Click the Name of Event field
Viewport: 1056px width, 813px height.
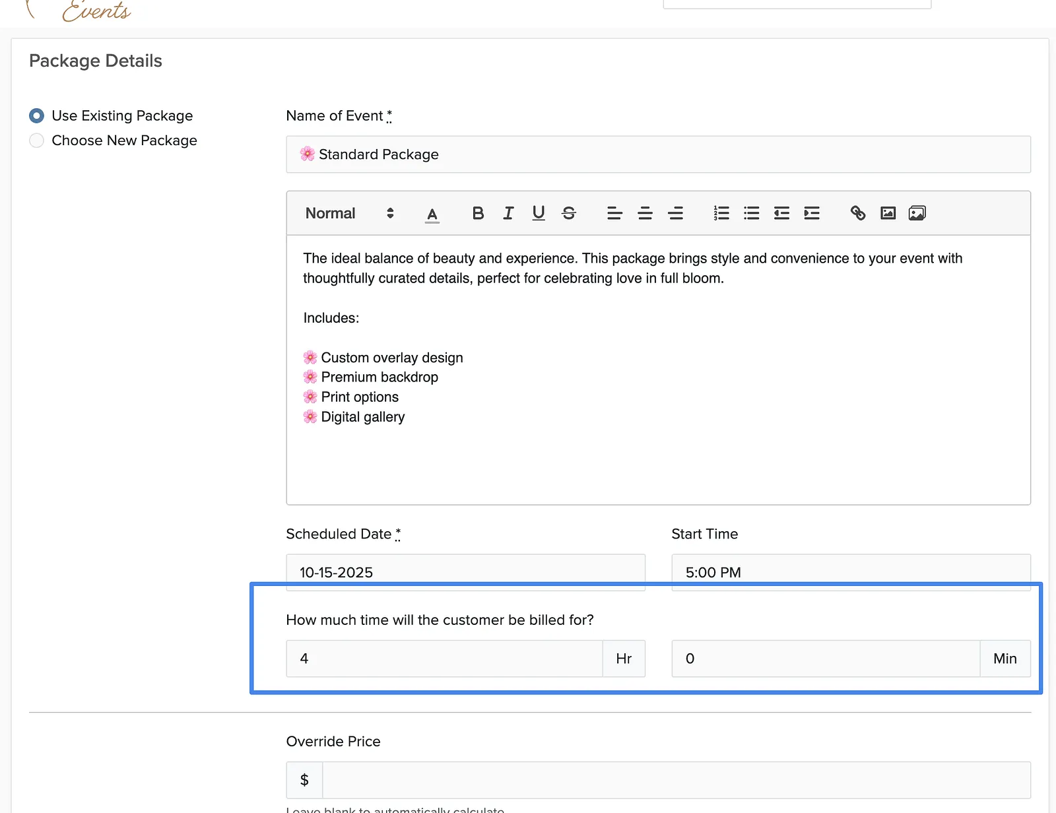658,154
